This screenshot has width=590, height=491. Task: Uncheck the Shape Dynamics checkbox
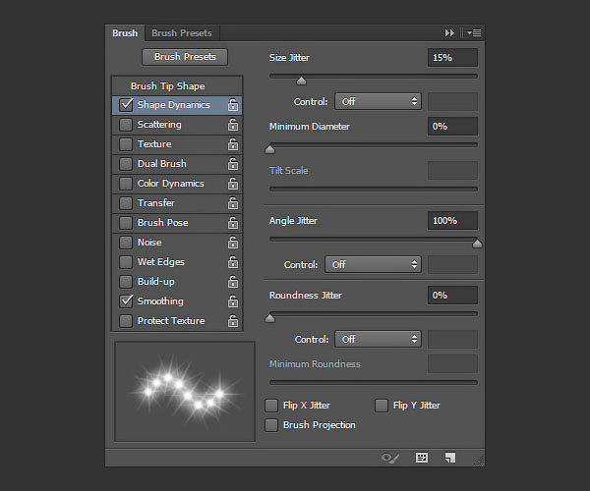click(x=126, y=105)
